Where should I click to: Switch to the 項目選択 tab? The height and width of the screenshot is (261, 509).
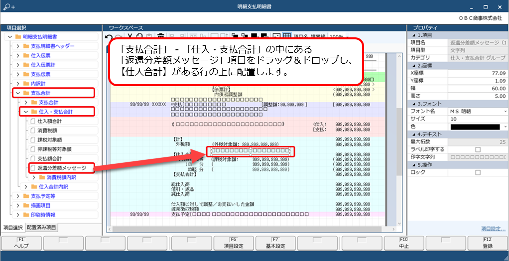pyautogui.click(x=12, y=228)
